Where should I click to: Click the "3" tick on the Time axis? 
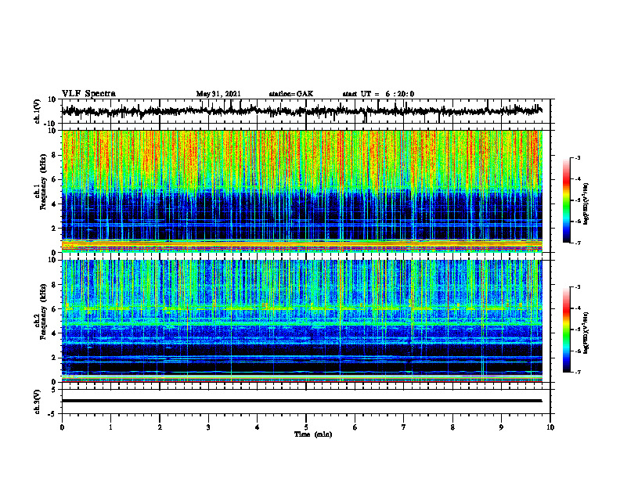coord(208,427)
